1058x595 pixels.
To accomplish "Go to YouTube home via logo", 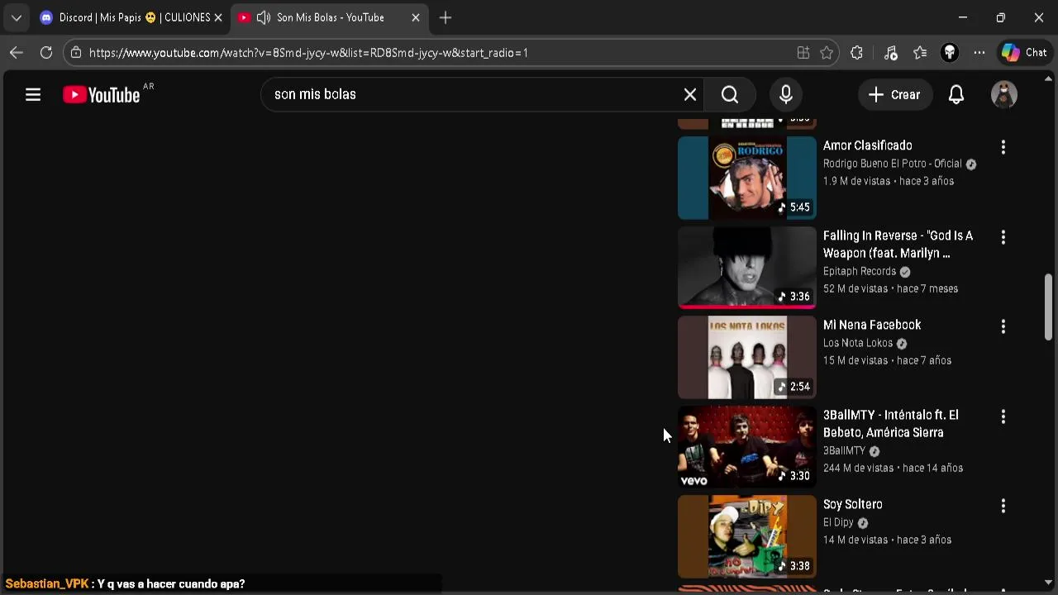I will 102,95.
